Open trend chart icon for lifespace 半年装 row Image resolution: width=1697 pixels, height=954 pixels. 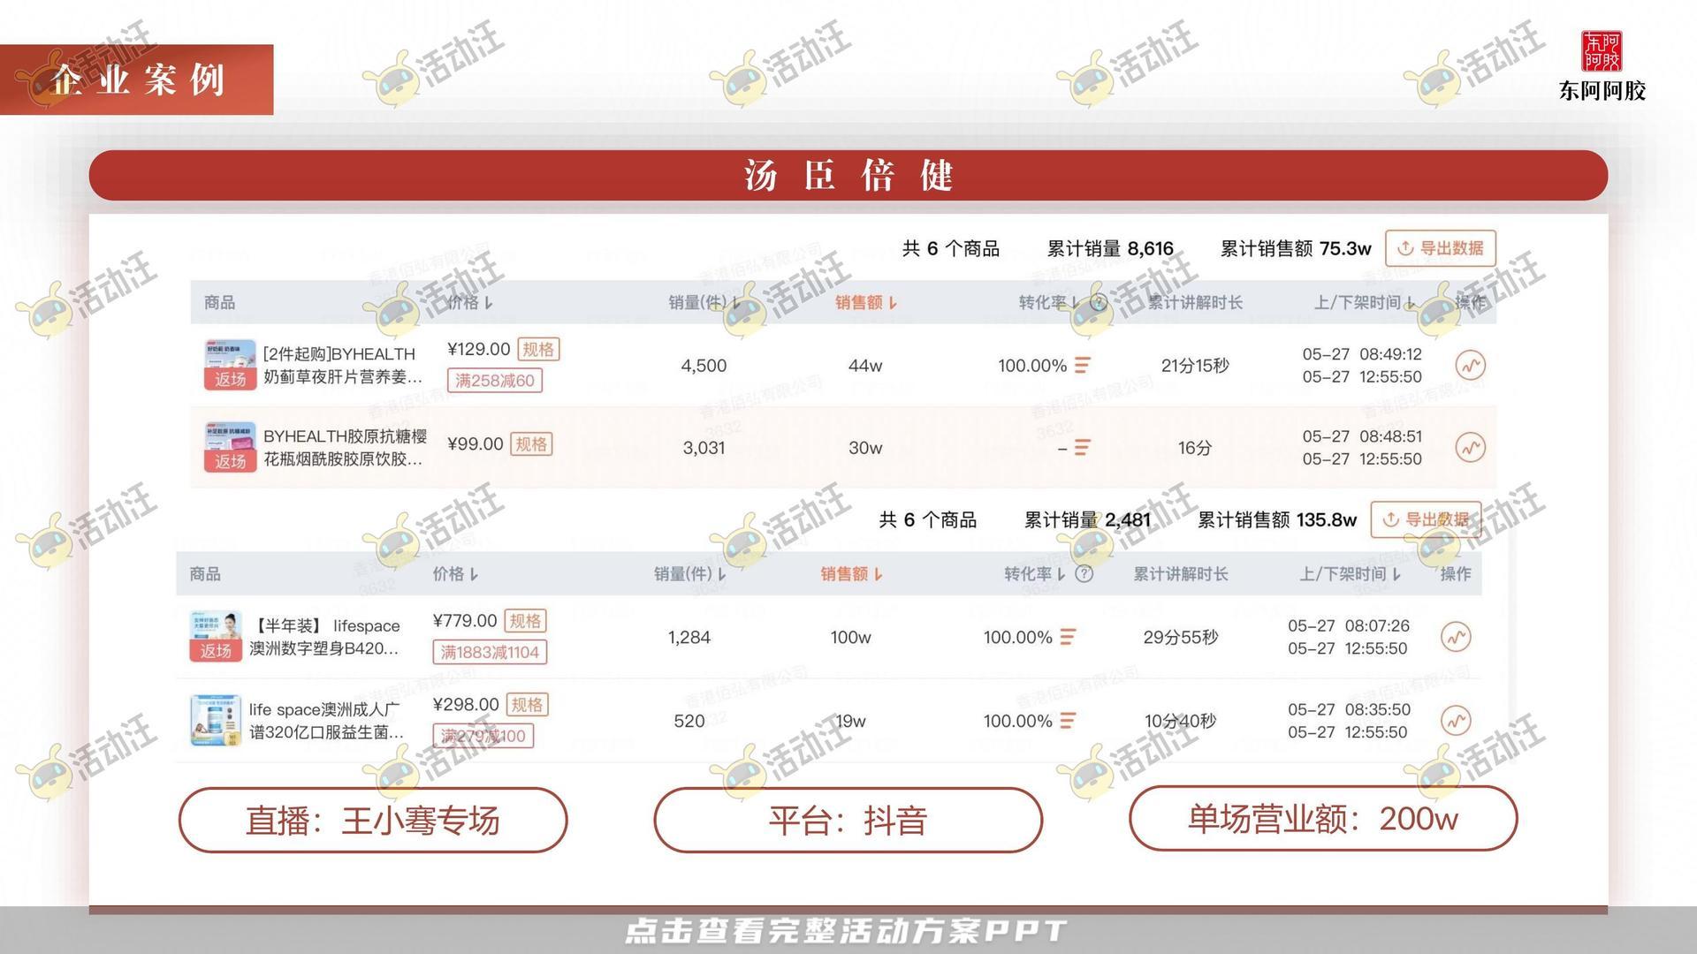tap(1456, 637)
